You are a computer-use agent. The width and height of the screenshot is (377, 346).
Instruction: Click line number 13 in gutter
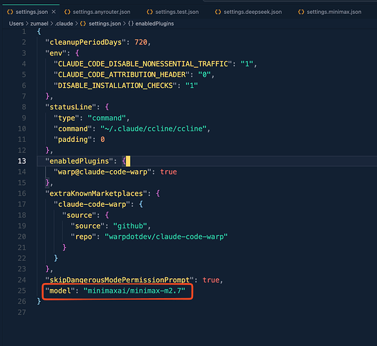tap(21, 161)
